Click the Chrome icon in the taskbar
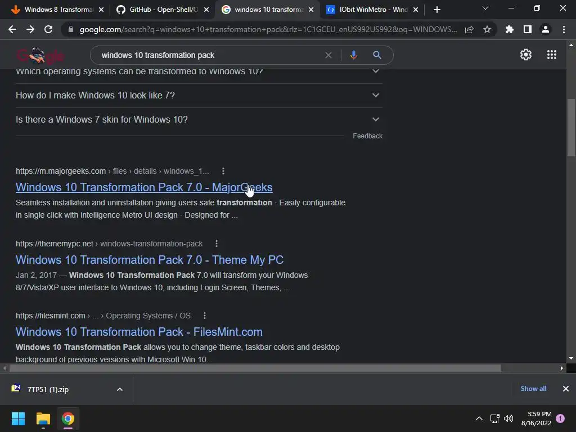This screenshot has height=432, width=576. click(68, 418)
